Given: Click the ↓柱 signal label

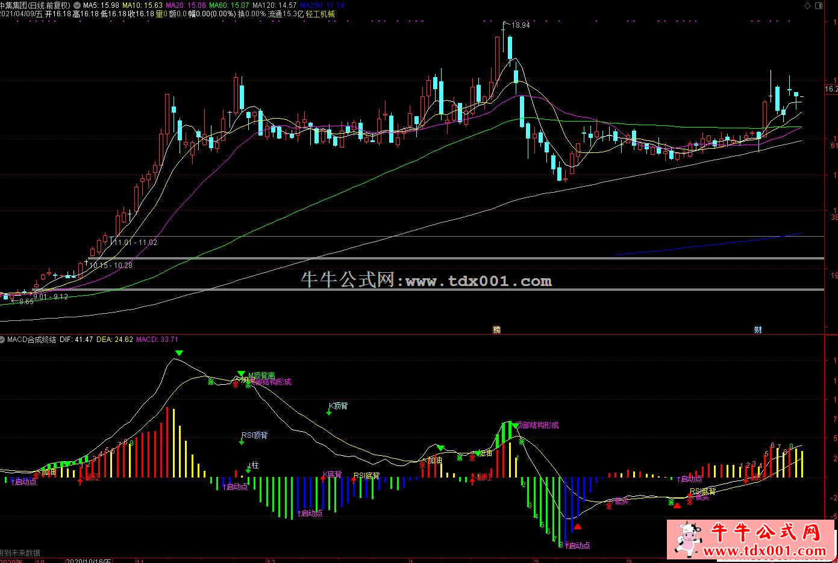Looking at the screenshot, I should 254,465.
